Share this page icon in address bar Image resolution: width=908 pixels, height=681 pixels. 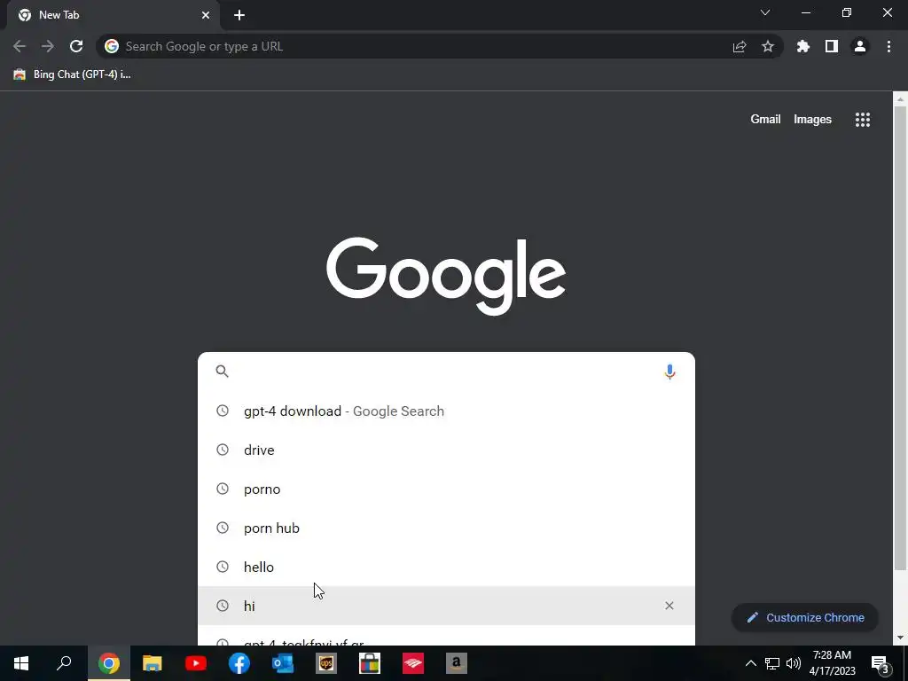point(740,46)
